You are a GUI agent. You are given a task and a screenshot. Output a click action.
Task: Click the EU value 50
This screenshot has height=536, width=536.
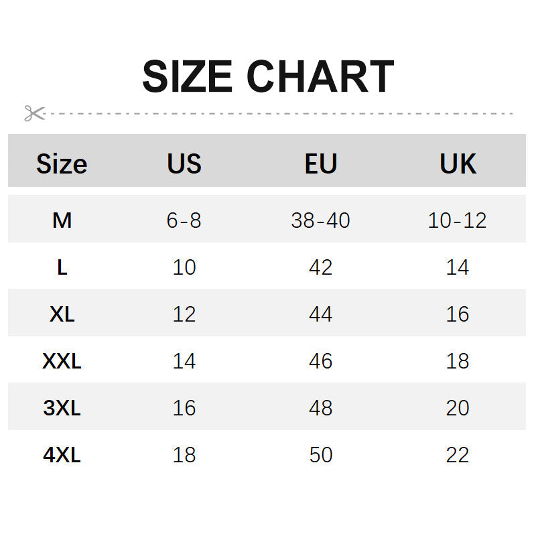coord(321,455)
